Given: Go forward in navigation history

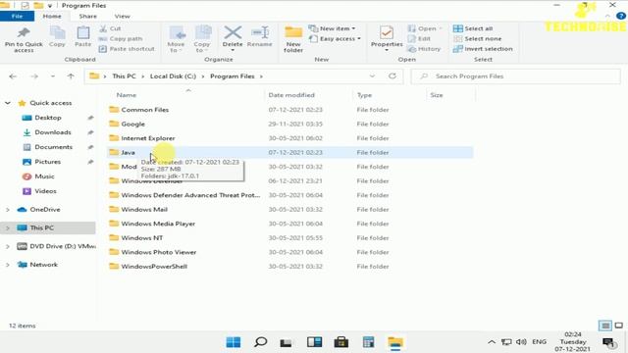Looking at the screenshot, I should pos(34,76).
